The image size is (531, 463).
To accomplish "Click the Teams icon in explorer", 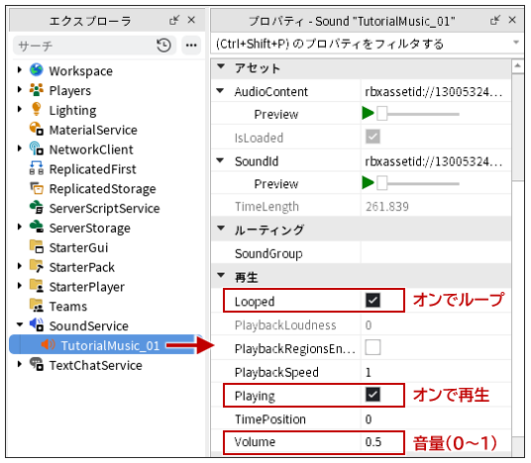I will pos(37,306).
